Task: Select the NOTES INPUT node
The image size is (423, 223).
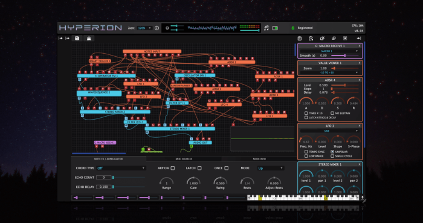Action: click(152, 51)
